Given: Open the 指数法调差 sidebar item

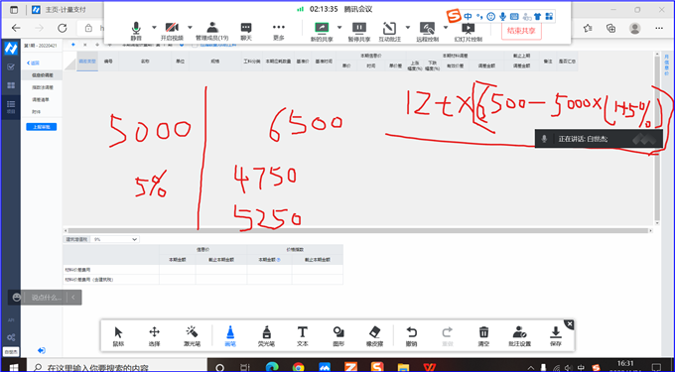Looking at the screenshot, I should point(42,87).
